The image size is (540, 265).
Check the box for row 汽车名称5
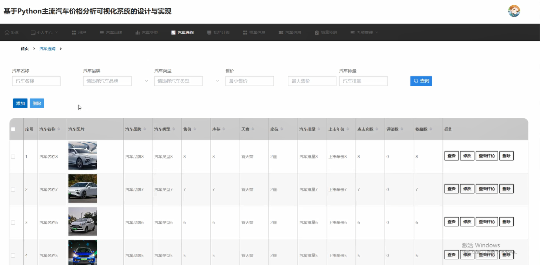click(x=13, y=256)
